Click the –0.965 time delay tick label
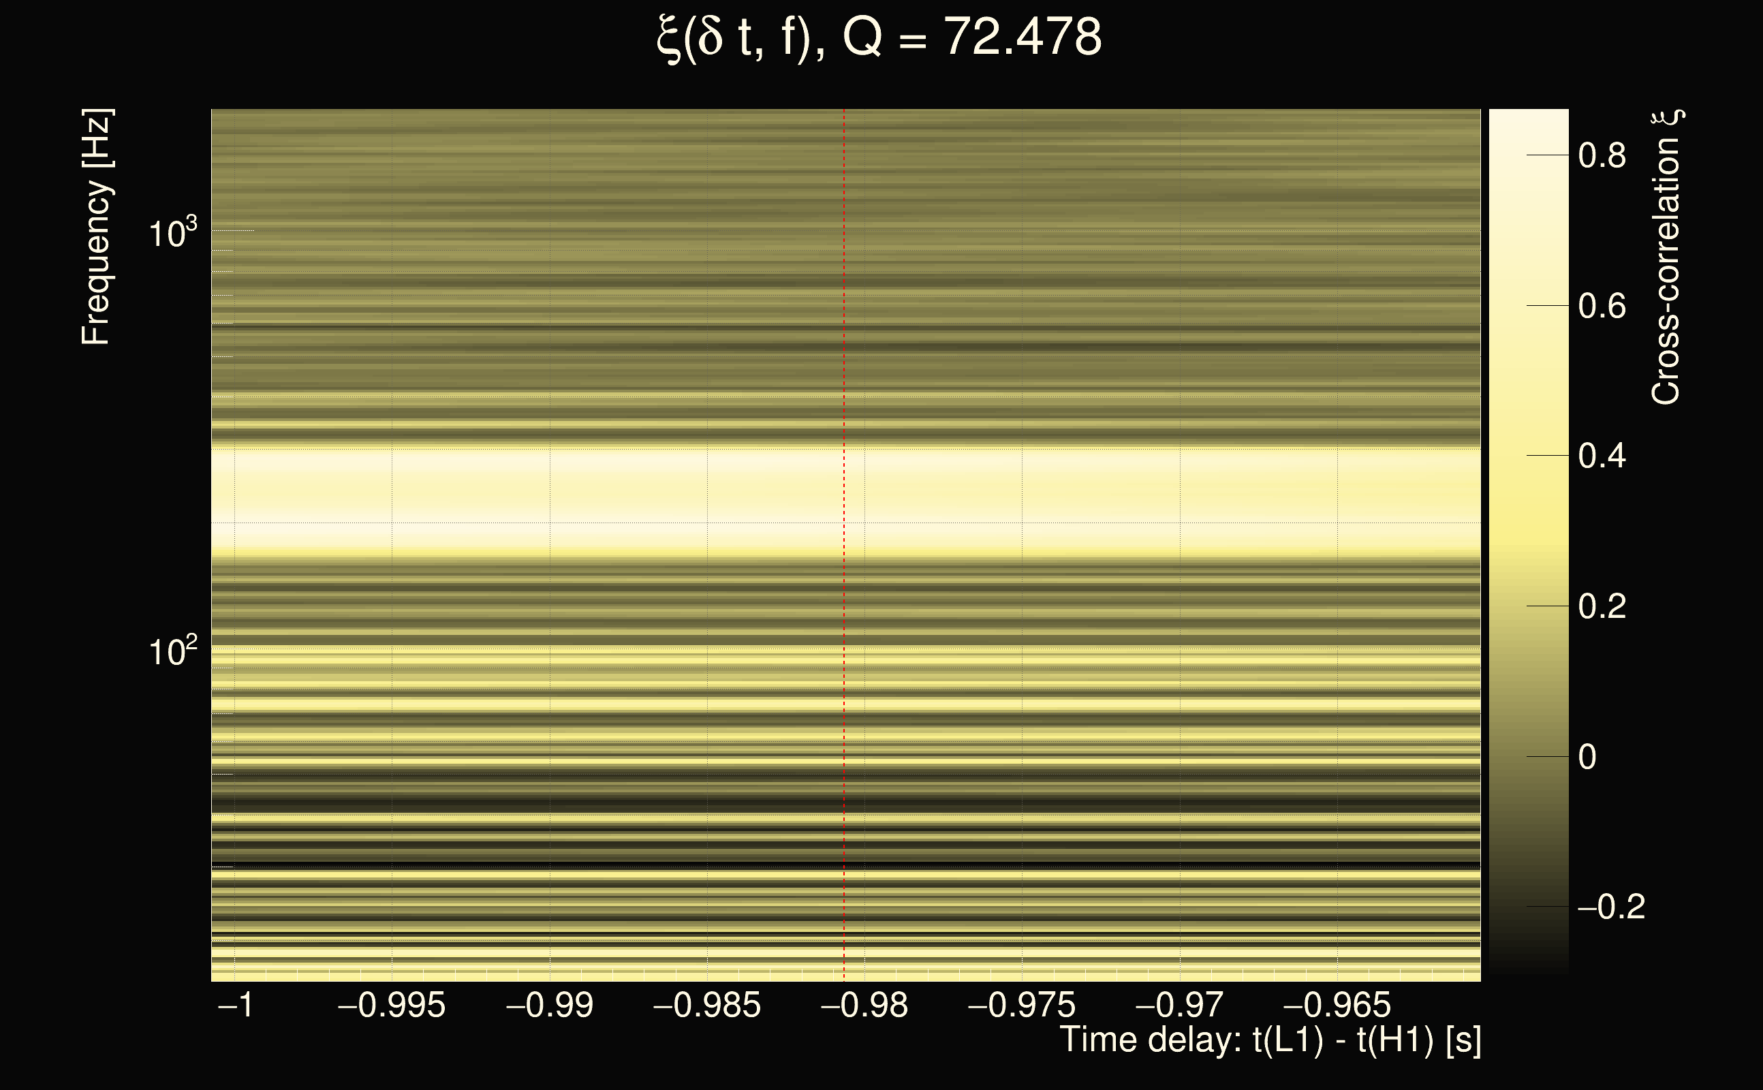 pyautogui.click(x=1337, y=1005)
